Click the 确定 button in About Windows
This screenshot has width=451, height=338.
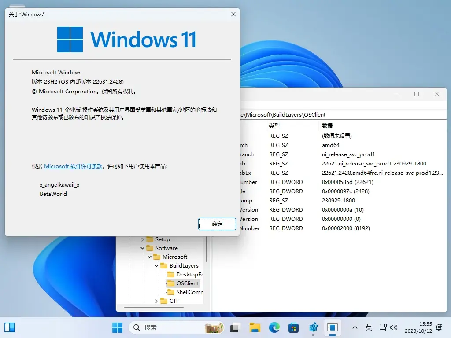point(217,224)
